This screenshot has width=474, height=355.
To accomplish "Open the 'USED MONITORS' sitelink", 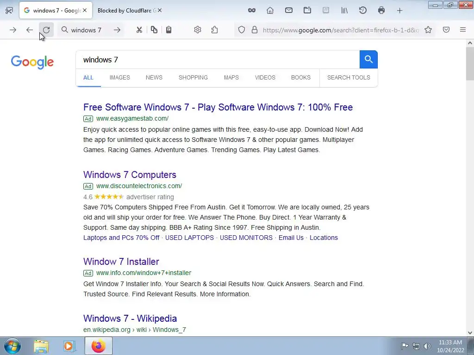I will [246, 238].
